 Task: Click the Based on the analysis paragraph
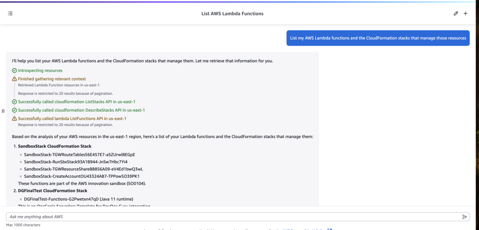coord(162,137)
